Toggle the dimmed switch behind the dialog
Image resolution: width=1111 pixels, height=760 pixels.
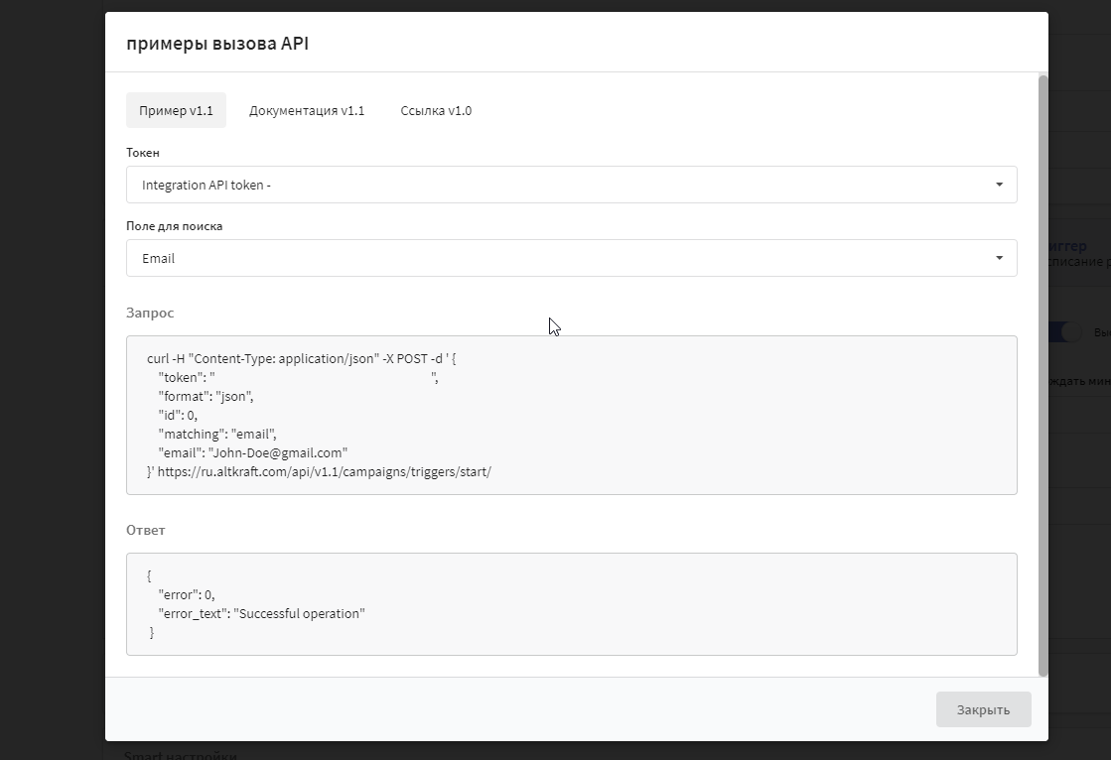coord(1067,332)
